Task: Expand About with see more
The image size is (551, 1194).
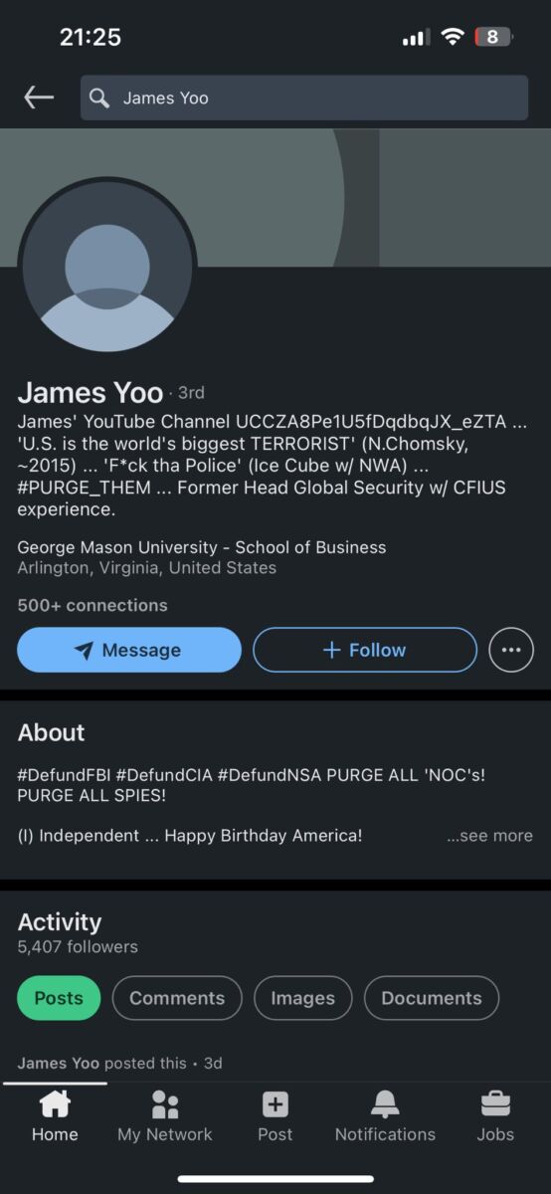Action: 489,836
